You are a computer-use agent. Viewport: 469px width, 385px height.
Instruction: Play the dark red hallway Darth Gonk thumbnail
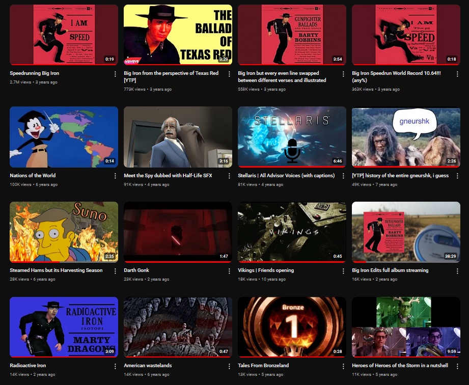(178, 232)
